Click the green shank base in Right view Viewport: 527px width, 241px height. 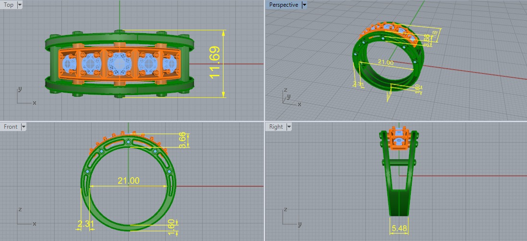point(399,203)
